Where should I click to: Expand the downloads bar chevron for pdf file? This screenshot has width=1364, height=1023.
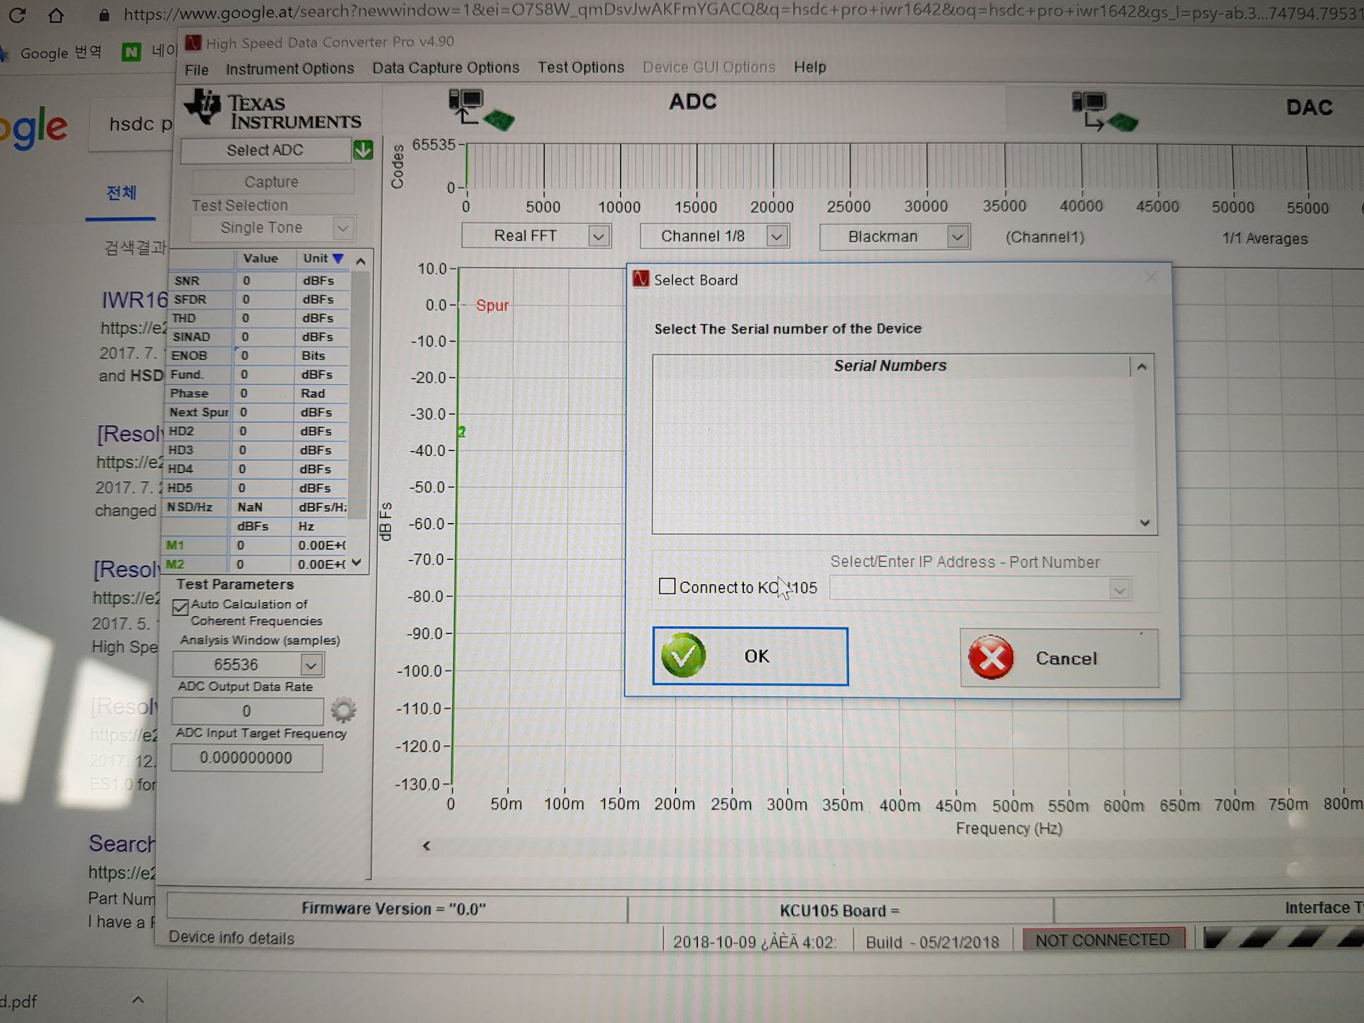pos(138,1000)
